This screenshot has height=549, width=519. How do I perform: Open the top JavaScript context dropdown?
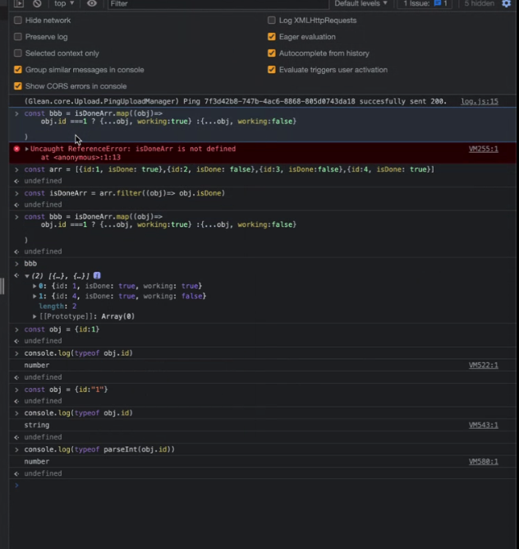64,3
